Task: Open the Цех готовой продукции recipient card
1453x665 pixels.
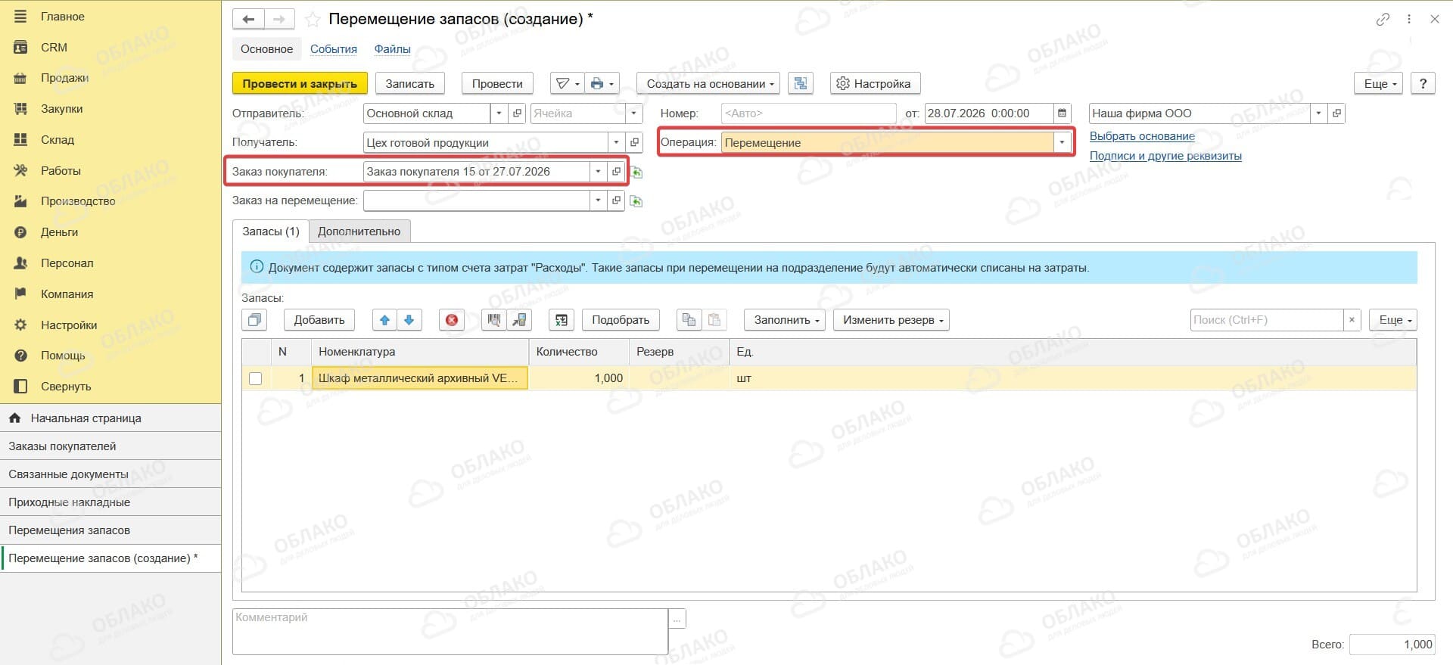Action: (634, 142)
